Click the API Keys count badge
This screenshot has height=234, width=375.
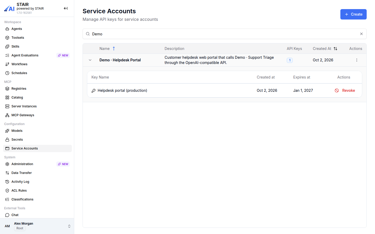coord(290,60)
